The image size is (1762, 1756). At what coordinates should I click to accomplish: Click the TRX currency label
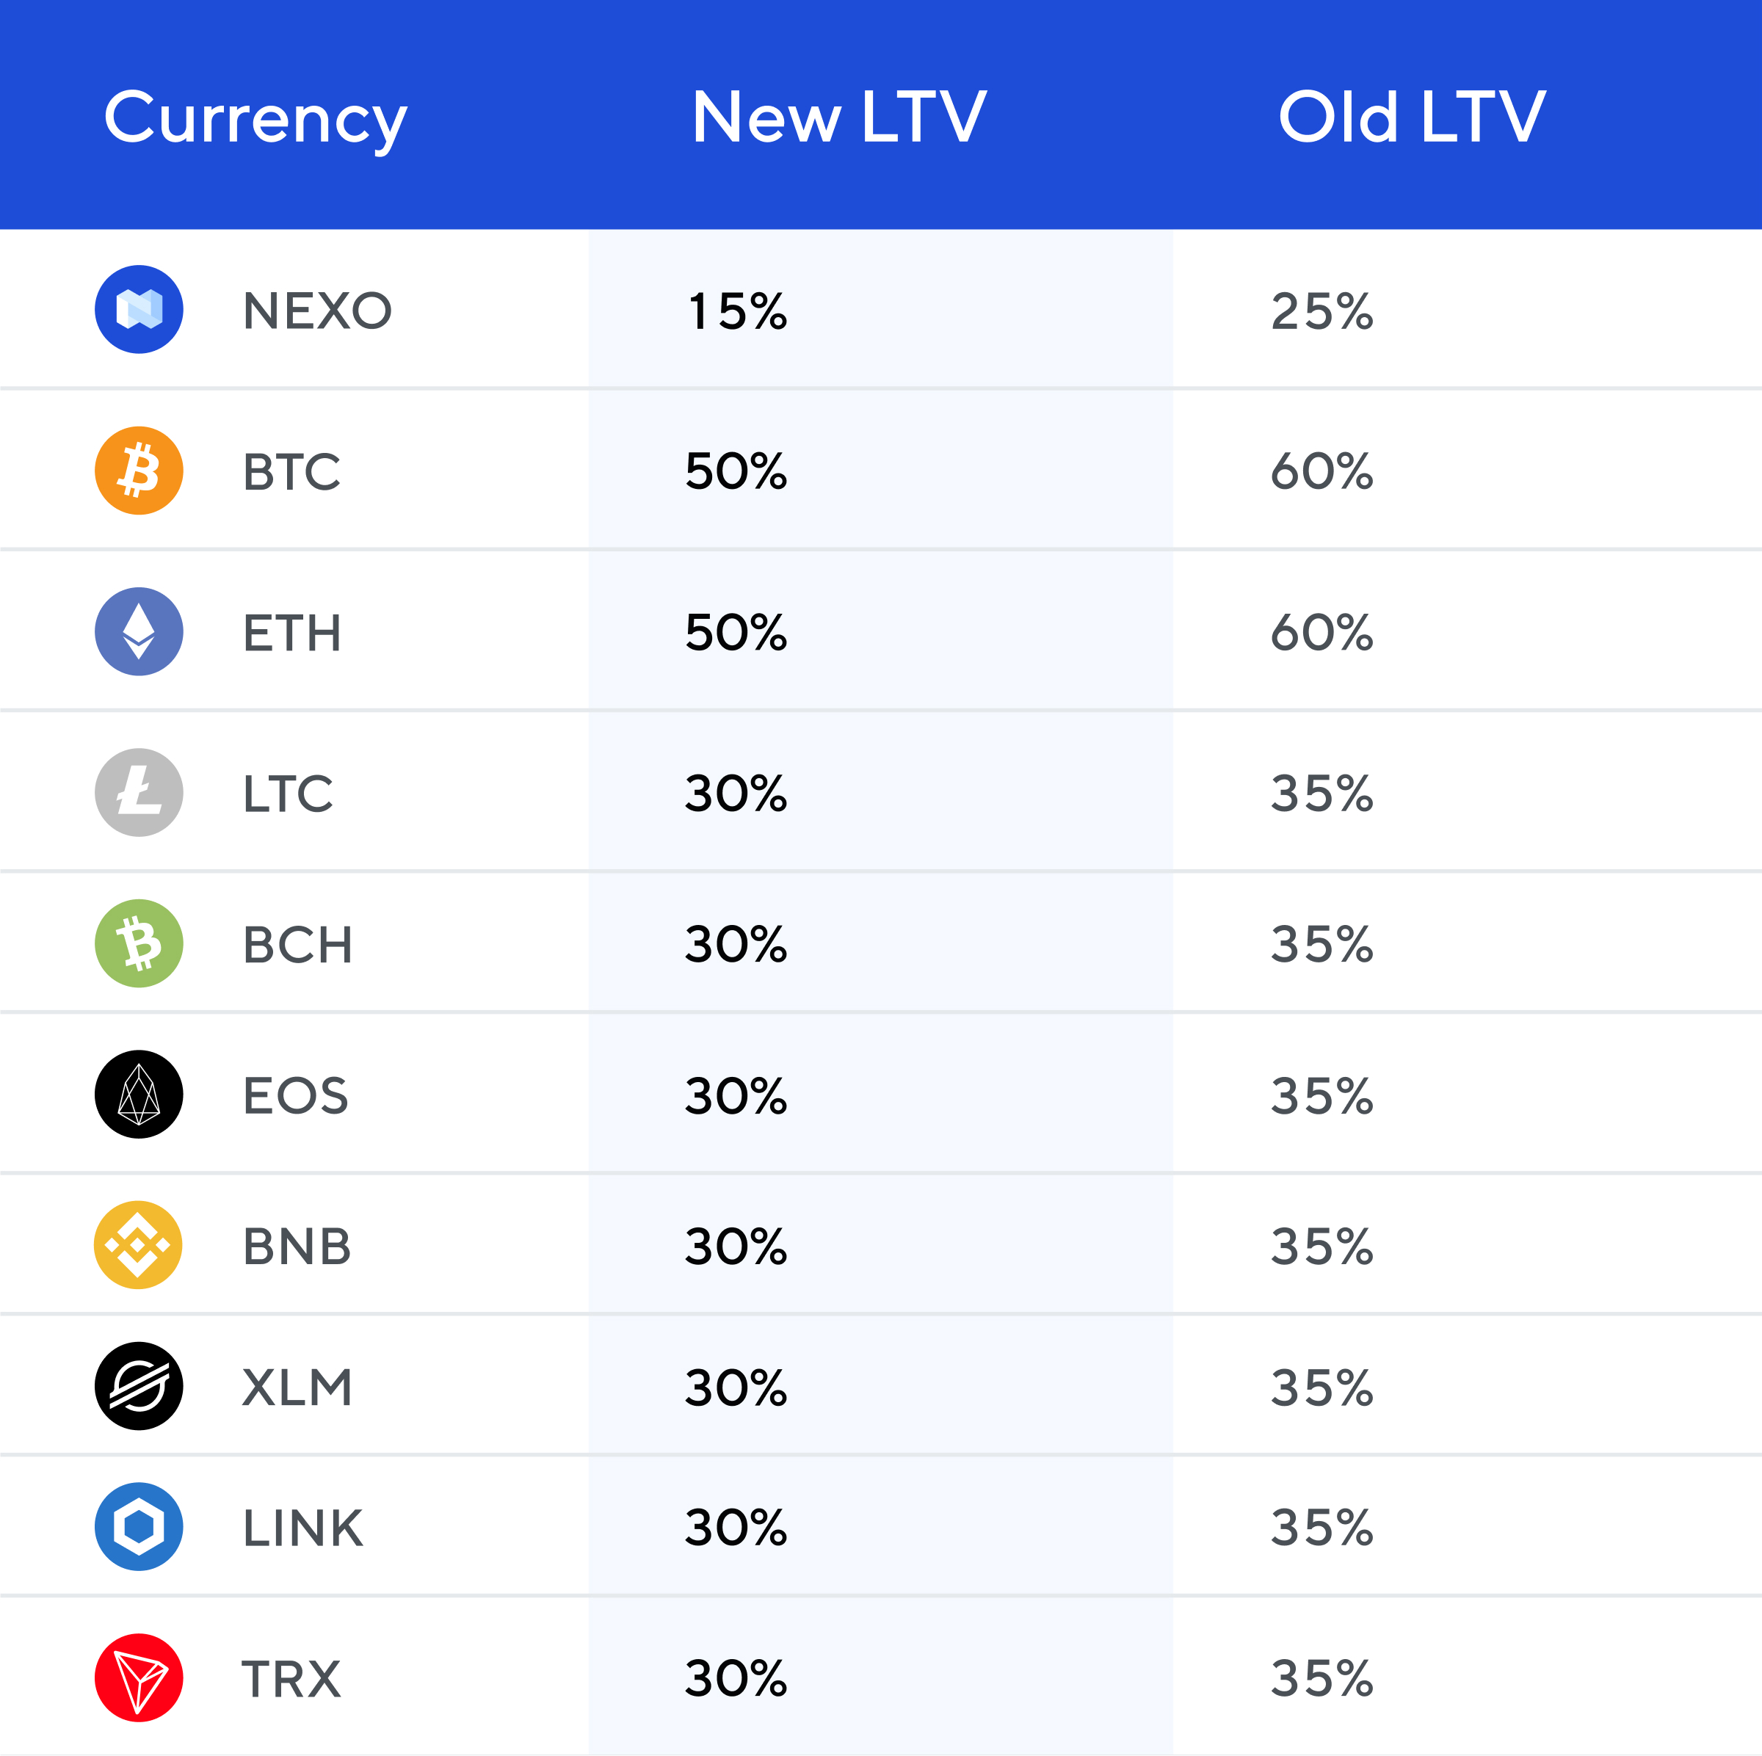click(x=292, y=1678)
